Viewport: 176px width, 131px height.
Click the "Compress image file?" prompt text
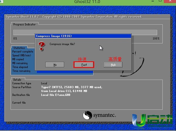pyautogui.click(x=62, y=44)
